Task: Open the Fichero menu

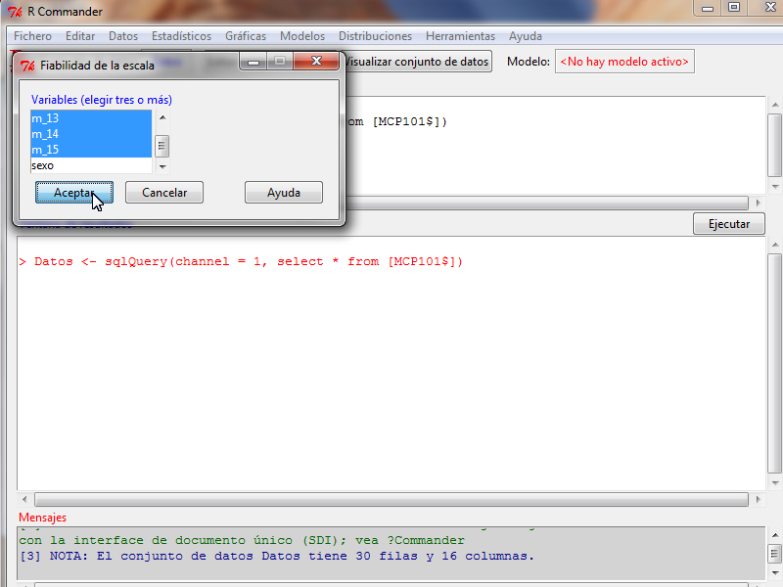Action: [32, 36]
